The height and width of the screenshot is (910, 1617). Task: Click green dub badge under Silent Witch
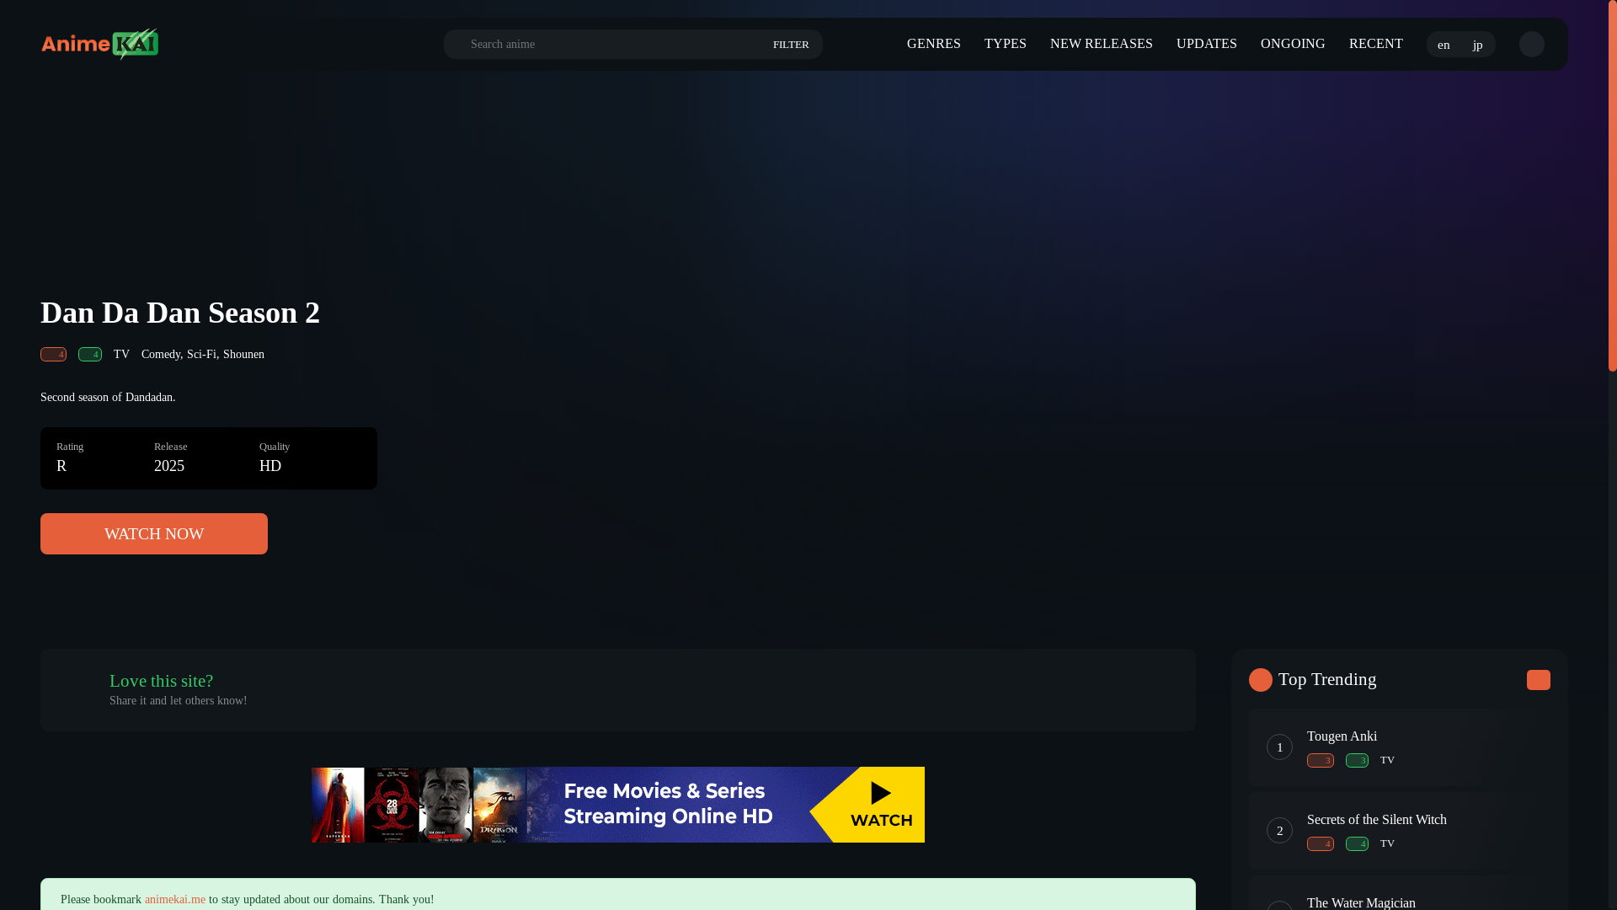1357,843
